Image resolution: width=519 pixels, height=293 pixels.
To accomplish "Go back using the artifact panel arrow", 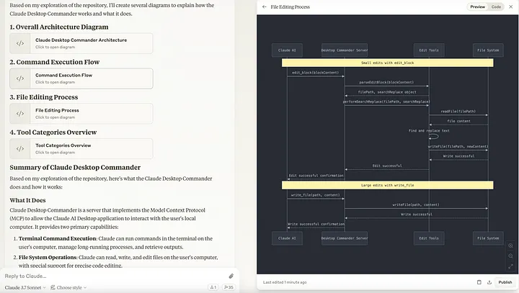I will point(264,6).
